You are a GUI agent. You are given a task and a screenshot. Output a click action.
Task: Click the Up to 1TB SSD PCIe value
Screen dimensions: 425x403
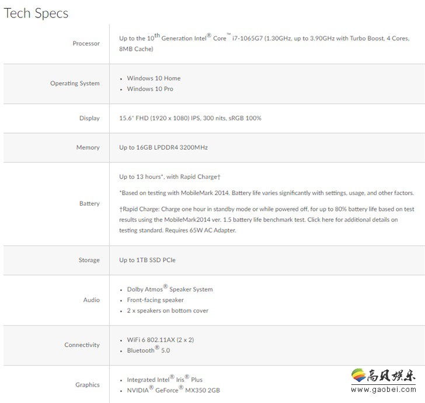tap(147, 260)
